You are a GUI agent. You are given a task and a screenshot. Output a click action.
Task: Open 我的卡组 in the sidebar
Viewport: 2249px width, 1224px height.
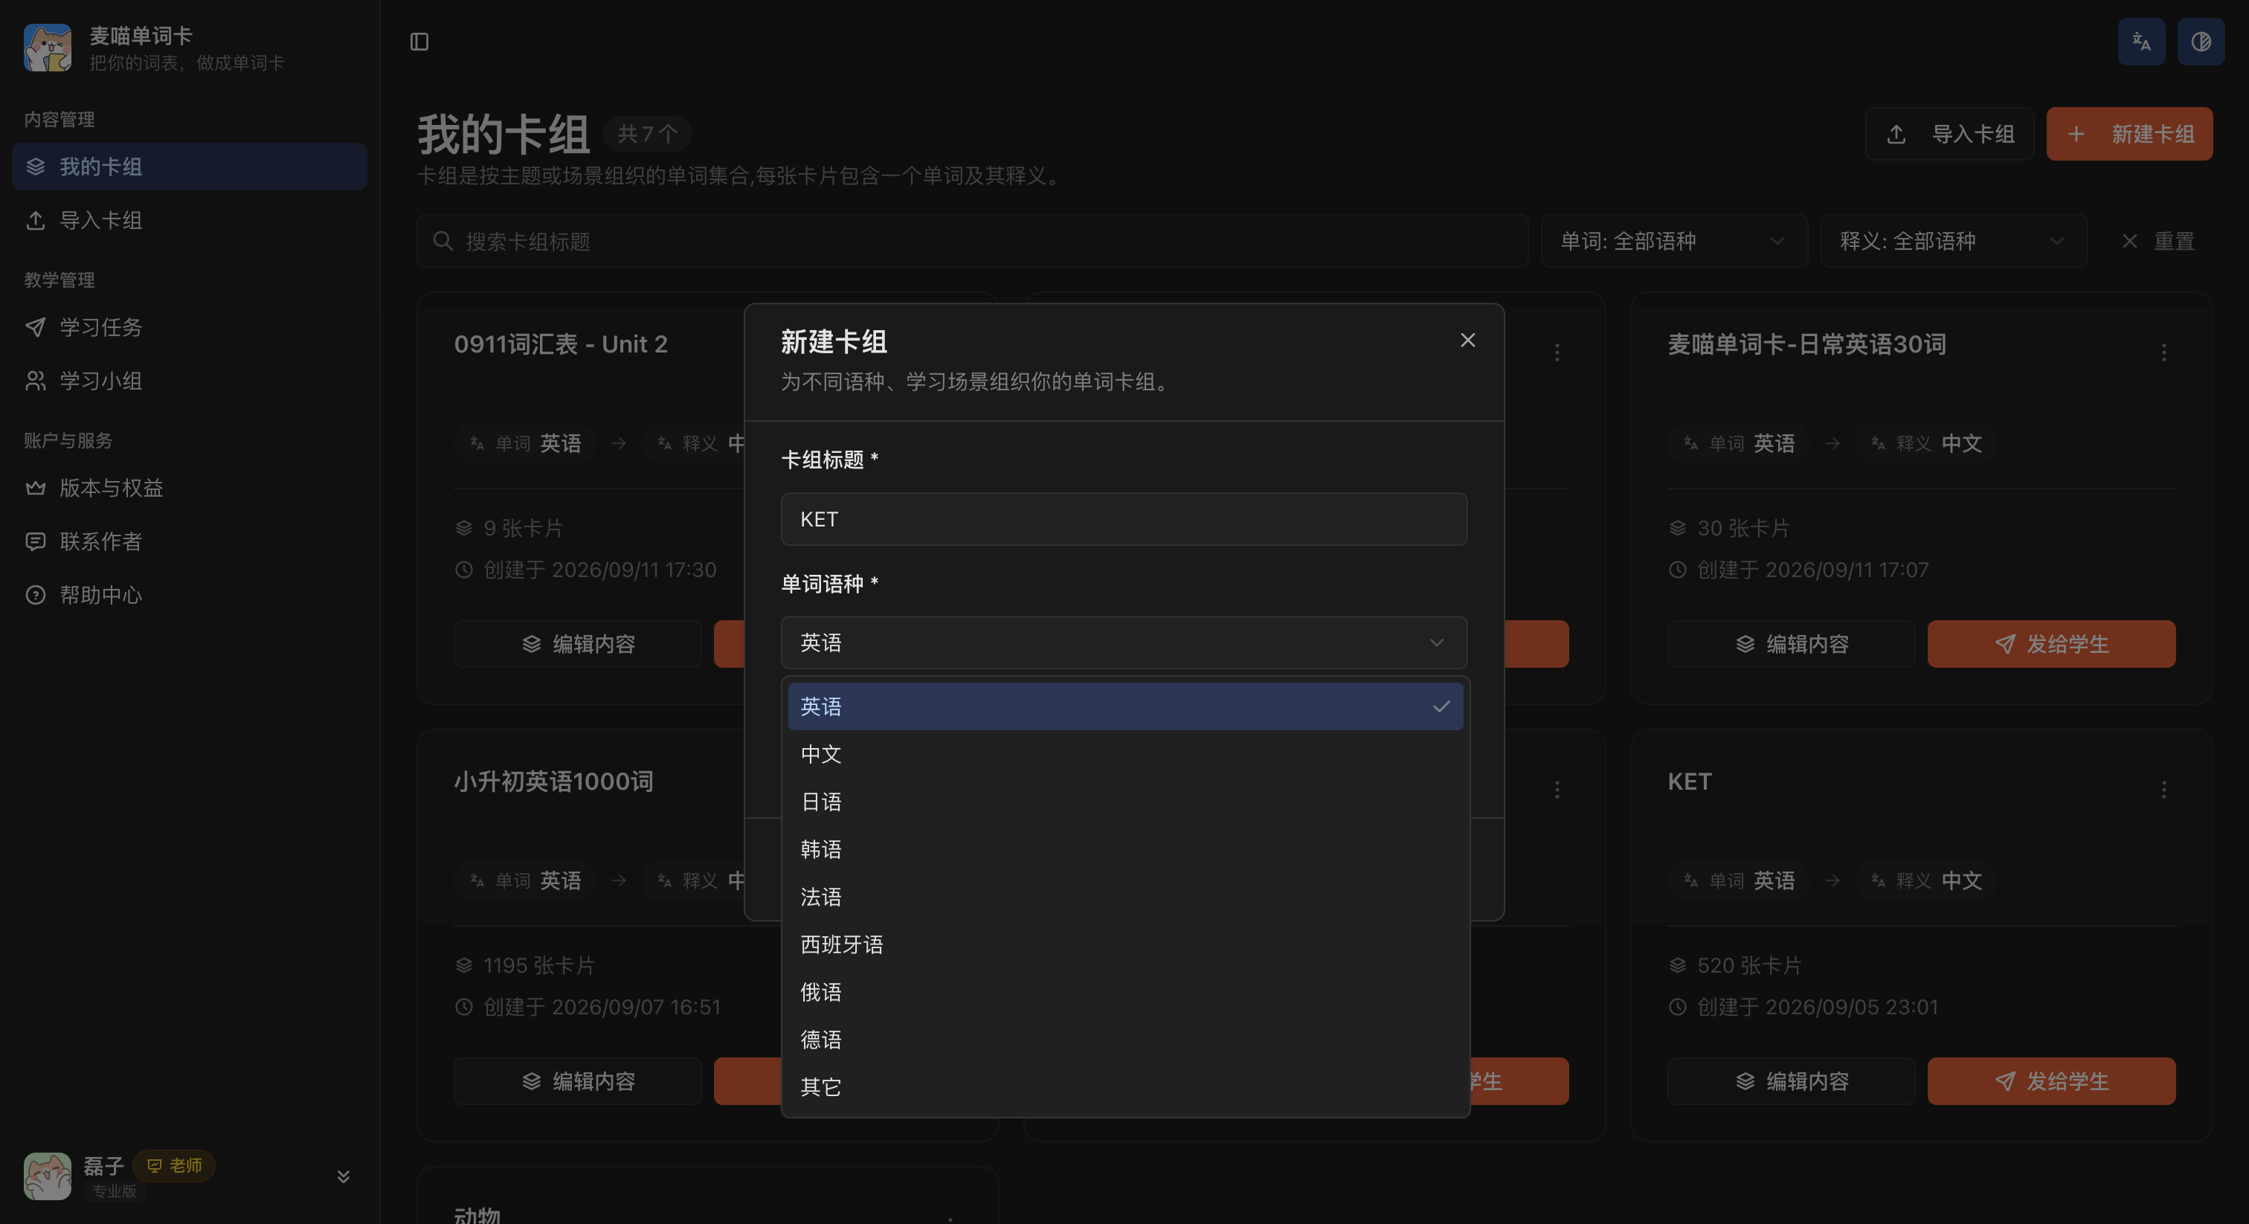click(x=190, y=167)
